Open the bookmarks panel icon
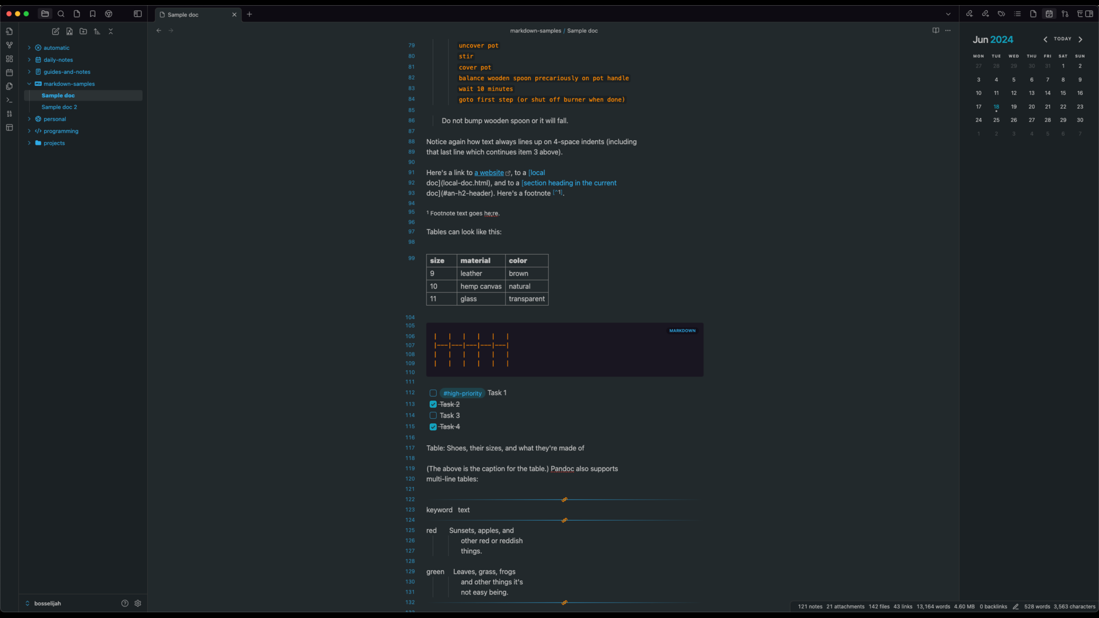1099x618 pixels. [x=93, y=14]
